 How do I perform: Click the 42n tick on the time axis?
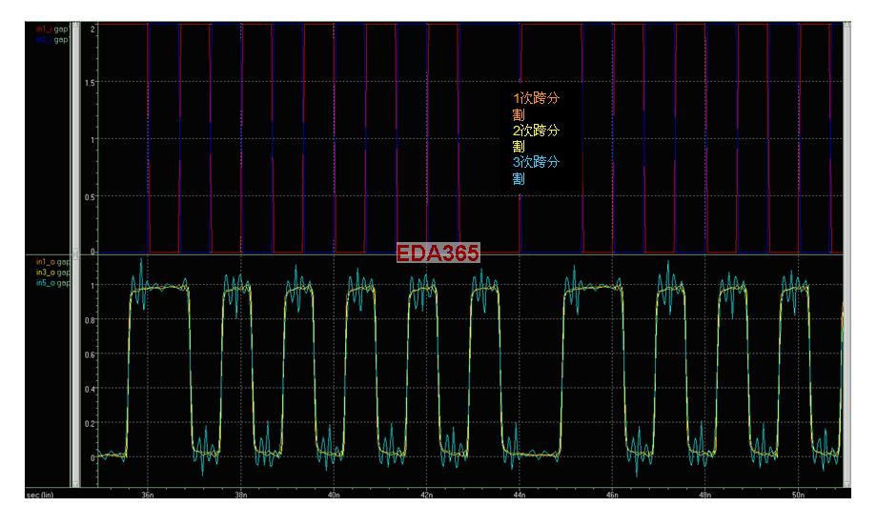point(426,495)
